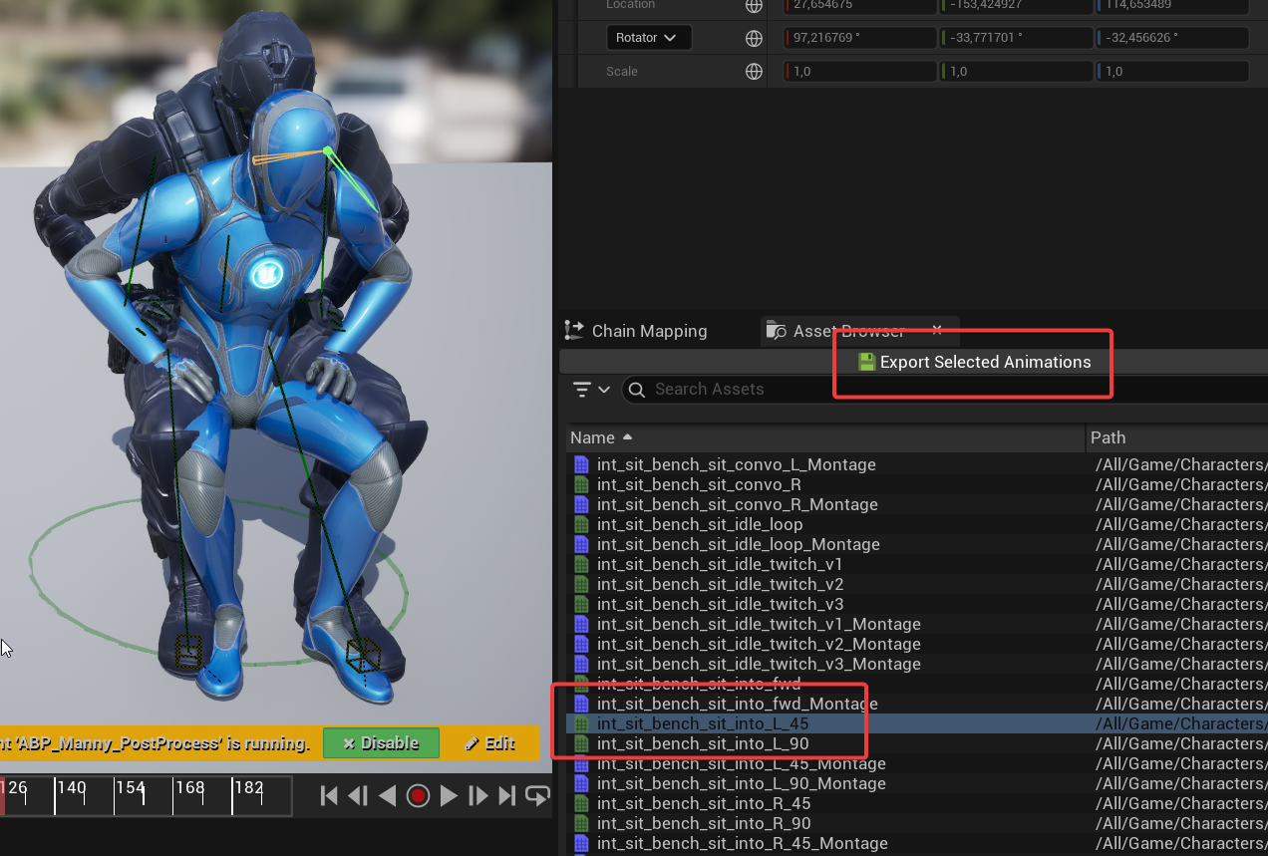Toggle the Rotator world space globe icon
1268x856 pixels.
(755, 39)
